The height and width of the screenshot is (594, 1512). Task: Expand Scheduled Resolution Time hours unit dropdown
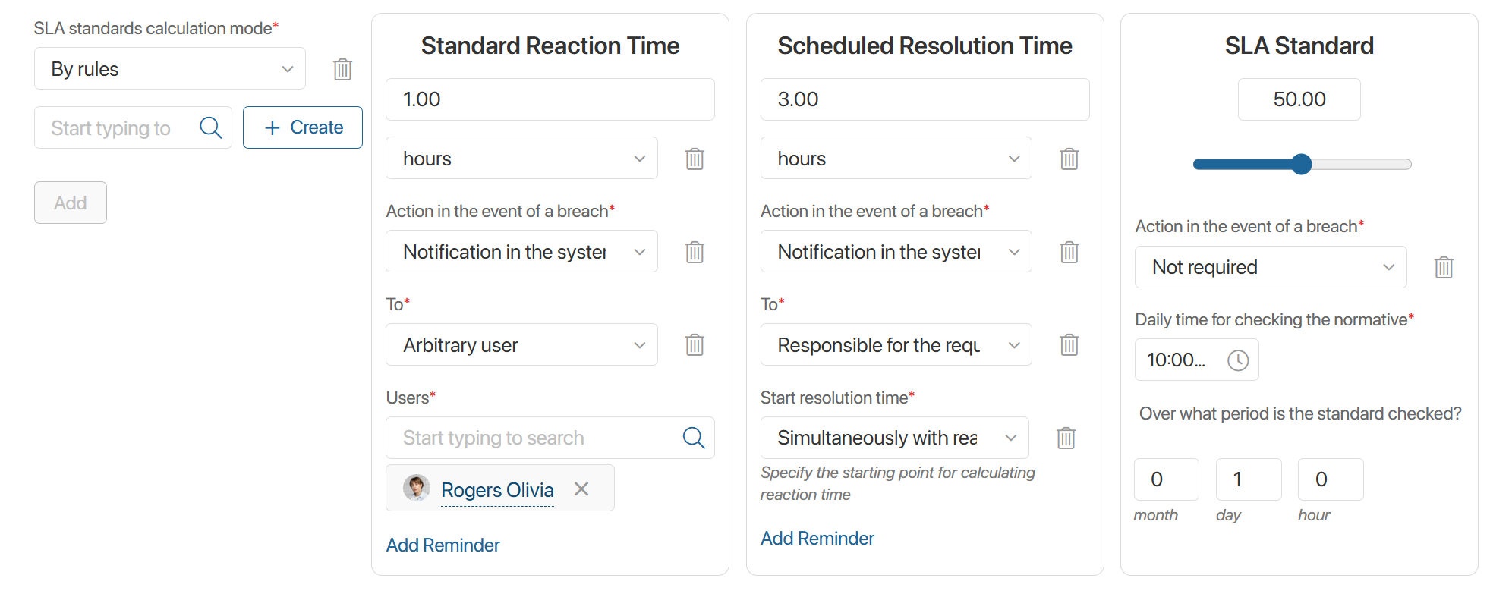coord(896,159)
